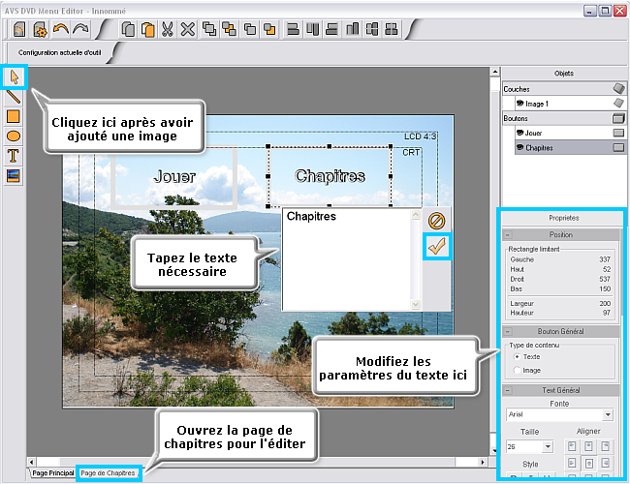Click inside the Chapitres text edit box

coord(346,259)
